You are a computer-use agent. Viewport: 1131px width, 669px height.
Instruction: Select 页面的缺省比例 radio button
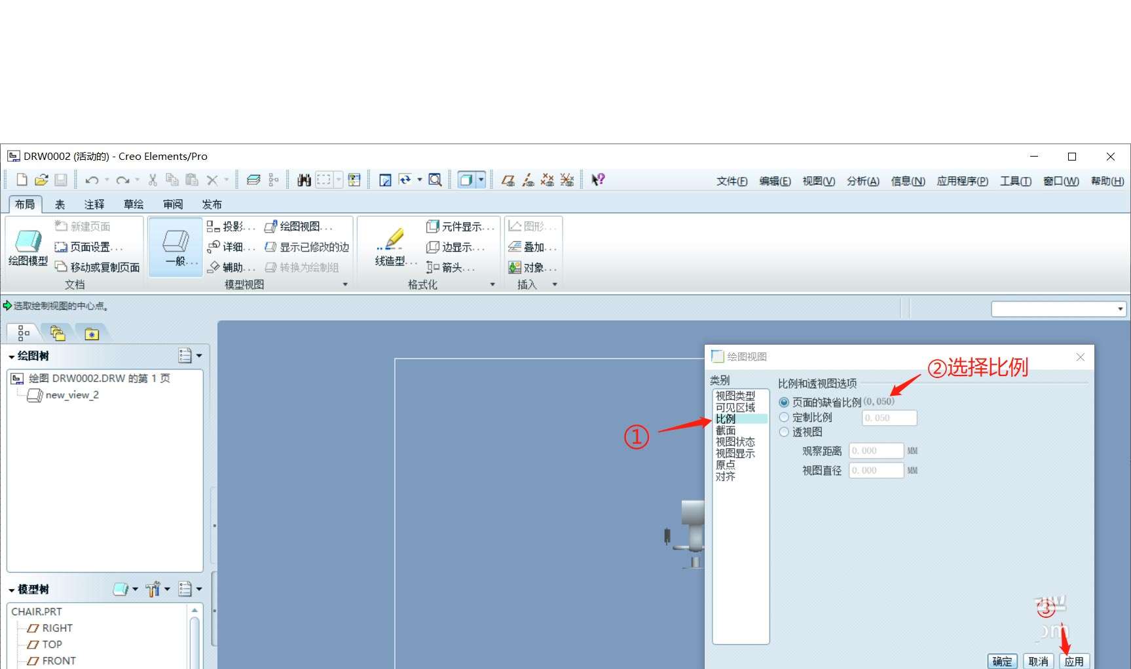point(784,402)
